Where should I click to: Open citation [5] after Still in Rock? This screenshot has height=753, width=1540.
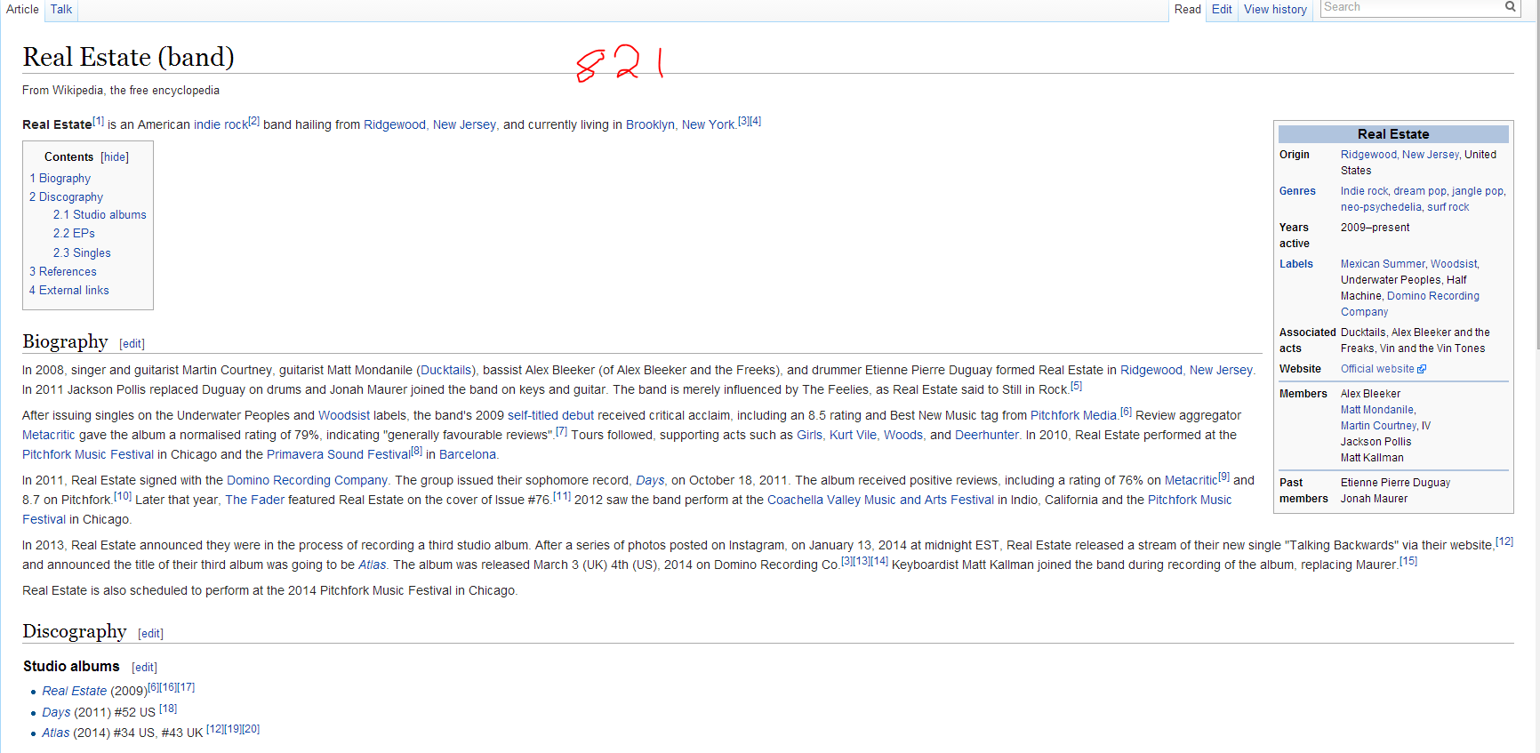click(1076, 386)
